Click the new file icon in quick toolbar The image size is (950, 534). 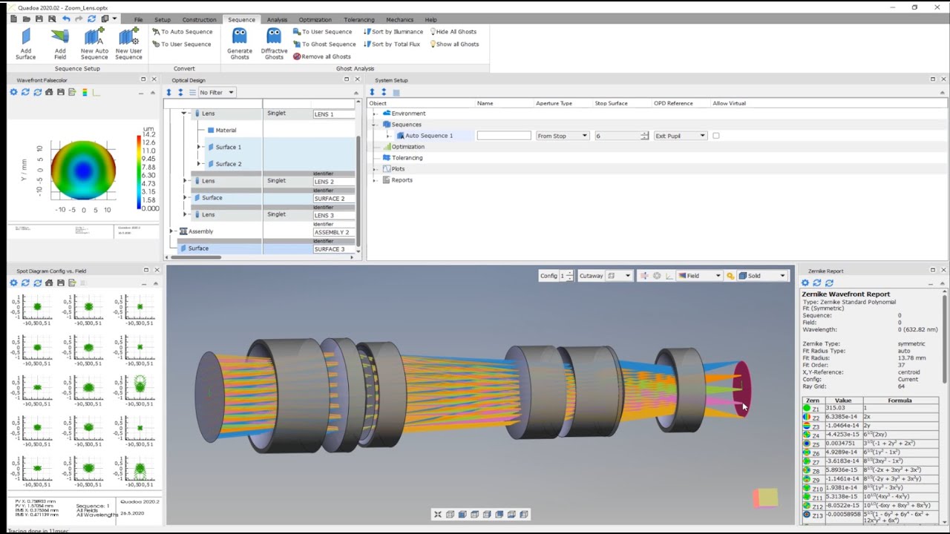point(14,19)
